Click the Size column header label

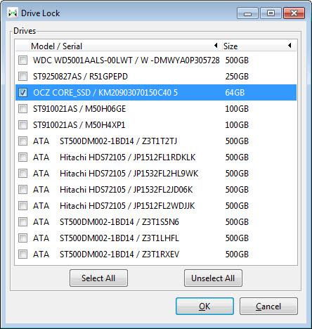(230, 46)
